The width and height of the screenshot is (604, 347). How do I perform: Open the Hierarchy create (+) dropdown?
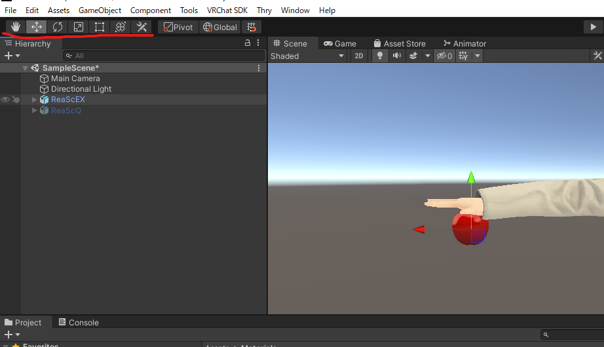(x=12, y=56)
